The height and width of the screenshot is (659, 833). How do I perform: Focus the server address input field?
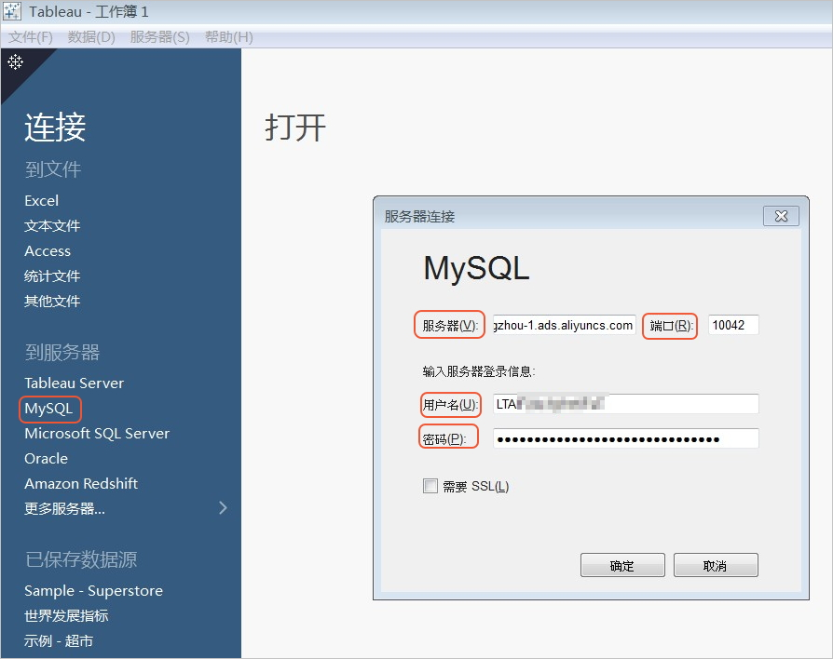[x=565, y=325]
